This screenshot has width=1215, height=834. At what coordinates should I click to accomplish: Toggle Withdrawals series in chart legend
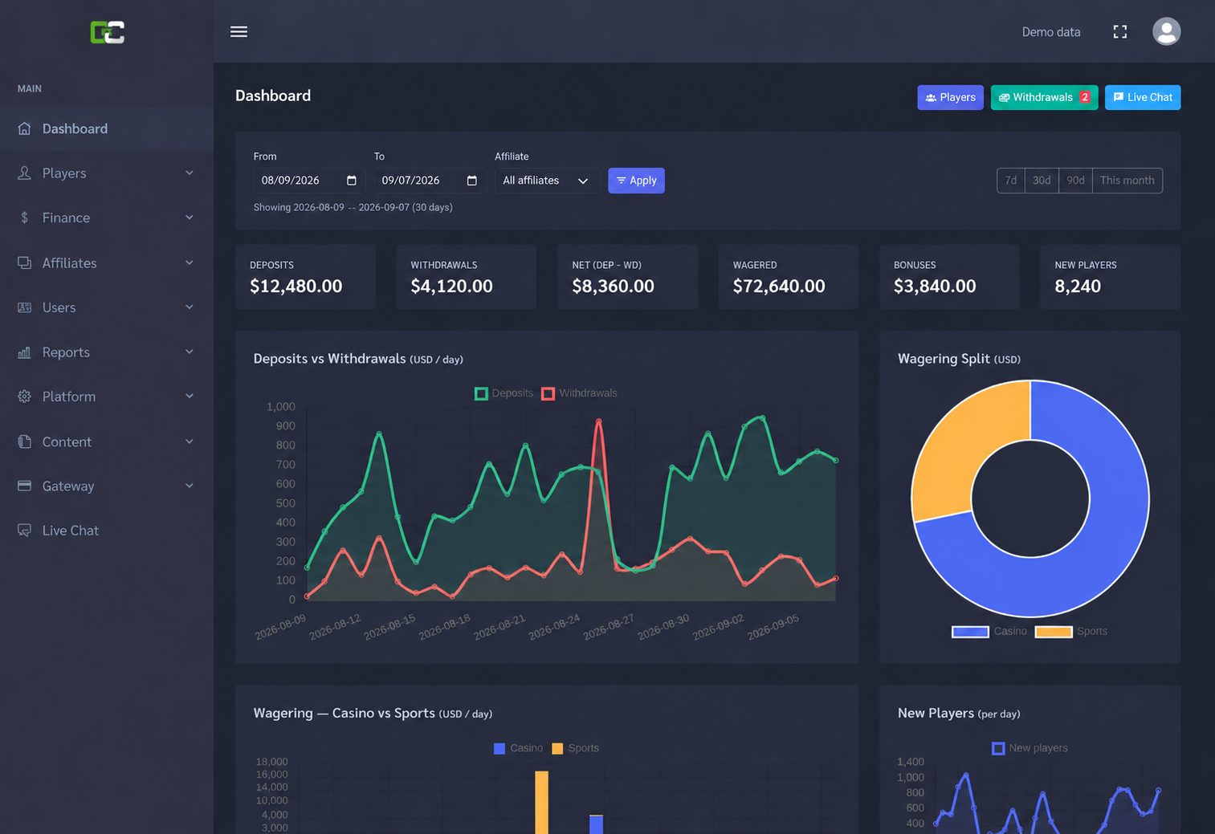click(580, 393)
